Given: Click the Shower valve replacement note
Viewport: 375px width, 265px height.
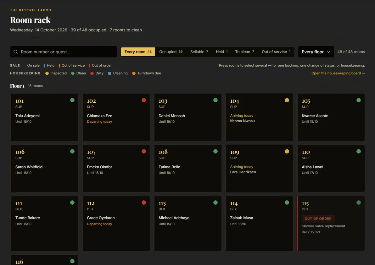Looking at the screenshot, I should pyautogui.click(x=323, y=226).
